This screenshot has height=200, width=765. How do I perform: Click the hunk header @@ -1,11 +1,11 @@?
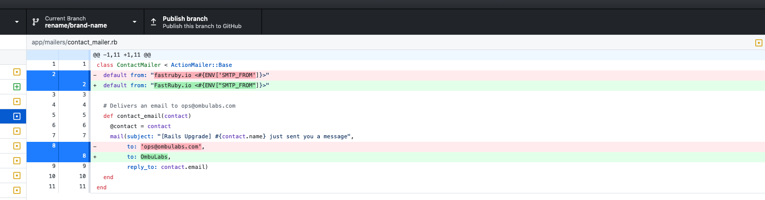(x=122, y=55)
